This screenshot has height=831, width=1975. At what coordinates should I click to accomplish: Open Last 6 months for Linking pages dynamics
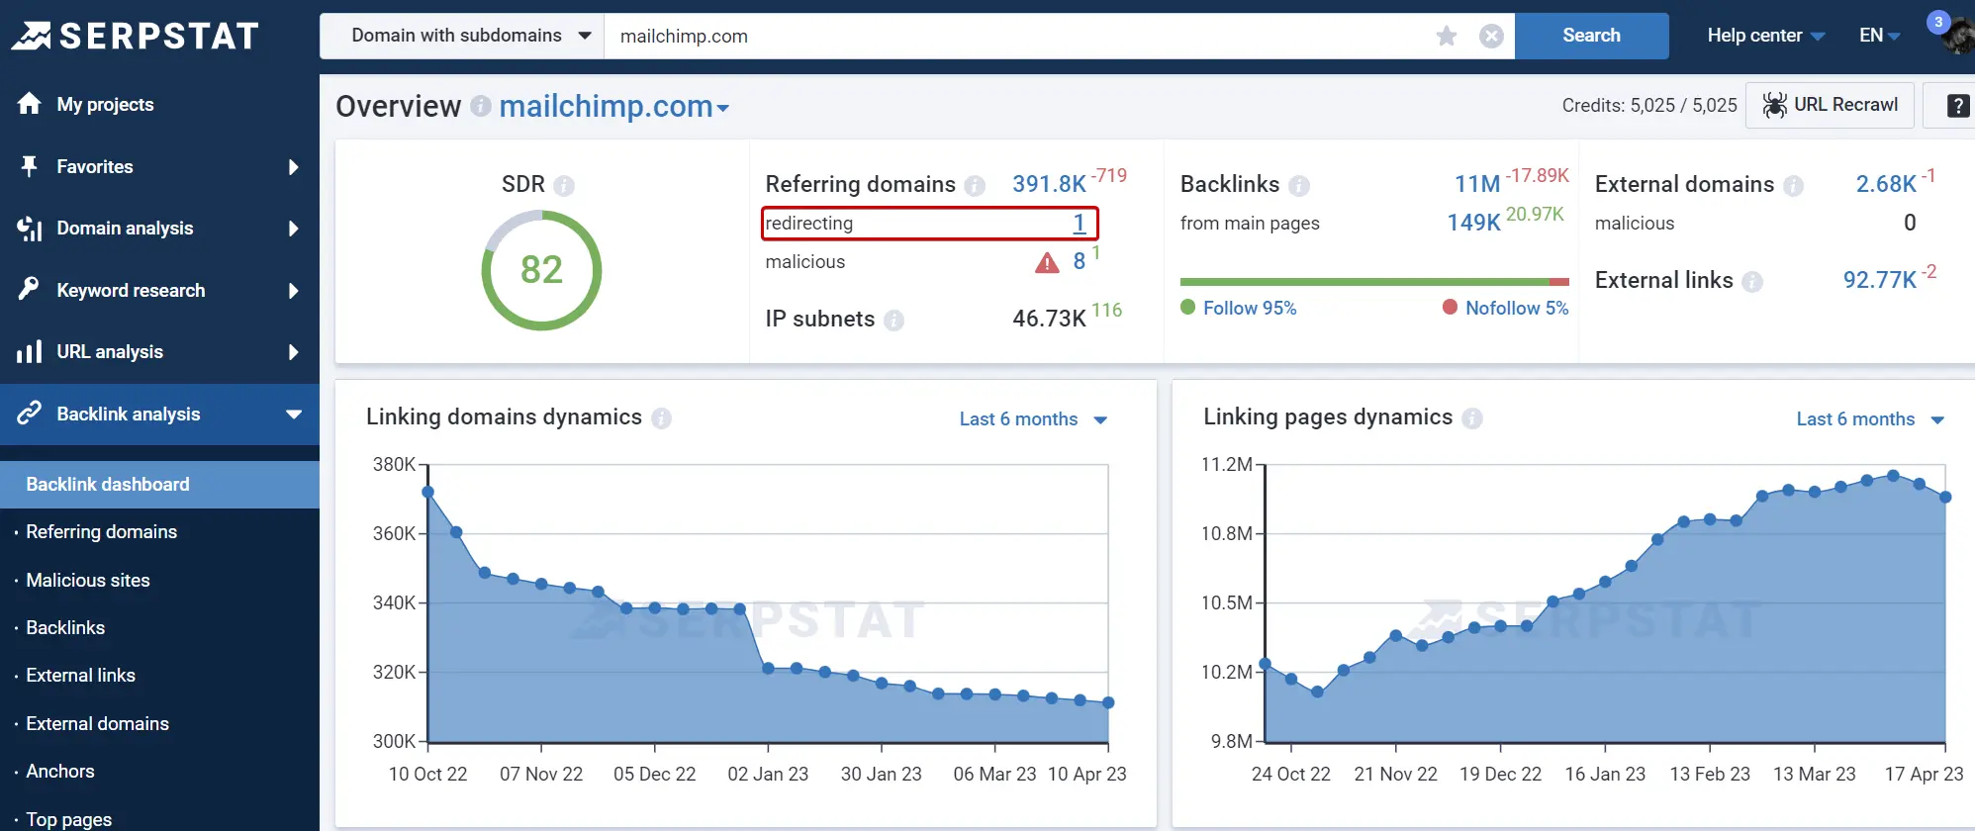(x=1870, y=419)
